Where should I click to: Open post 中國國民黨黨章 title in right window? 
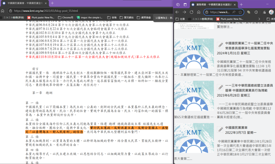(x=236, y=128)
